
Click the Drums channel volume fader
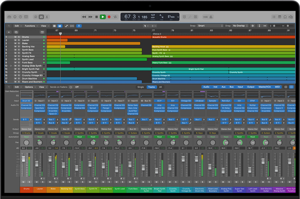coord(24,159)
